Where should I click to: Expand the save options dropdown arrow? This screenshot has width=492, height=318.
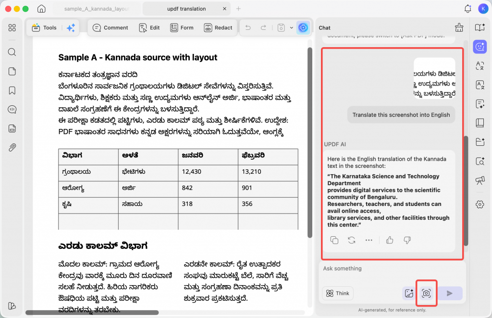click(x=292, y=27)
